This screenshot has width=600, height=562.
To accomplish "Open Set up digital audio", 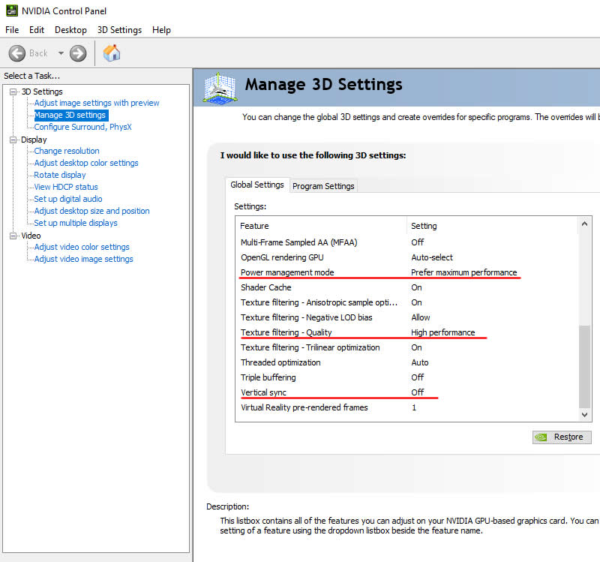I will pyautogui.click(x=68, y=199).
